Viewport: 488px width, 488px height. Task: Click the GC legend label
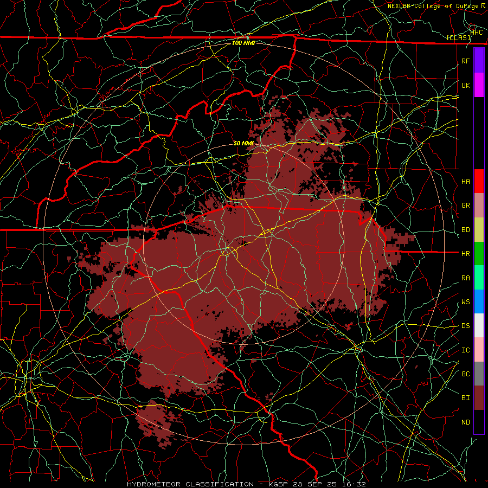465,374
